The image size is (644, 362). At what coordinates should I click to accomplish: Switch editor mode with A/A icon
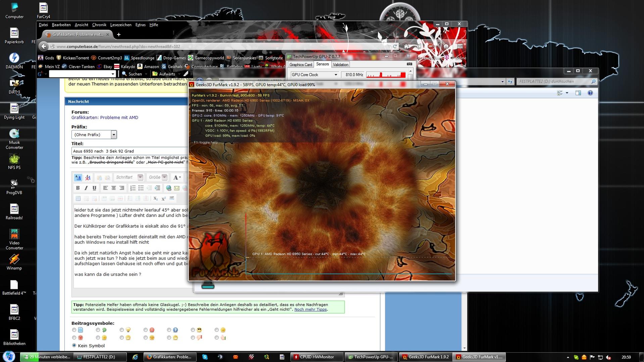click(x=78, y=177)
